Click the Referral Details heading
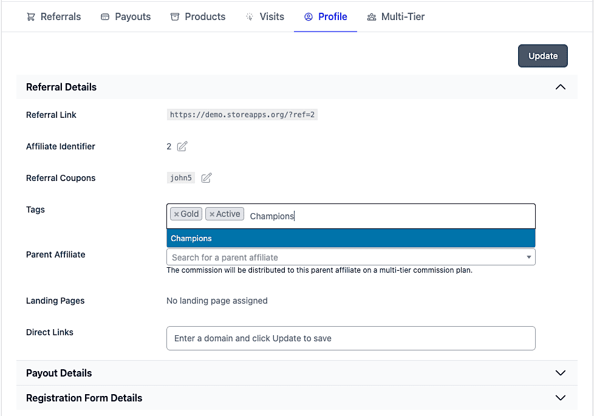This screenshot has height=416, width=594. click(x=61, y=87)
